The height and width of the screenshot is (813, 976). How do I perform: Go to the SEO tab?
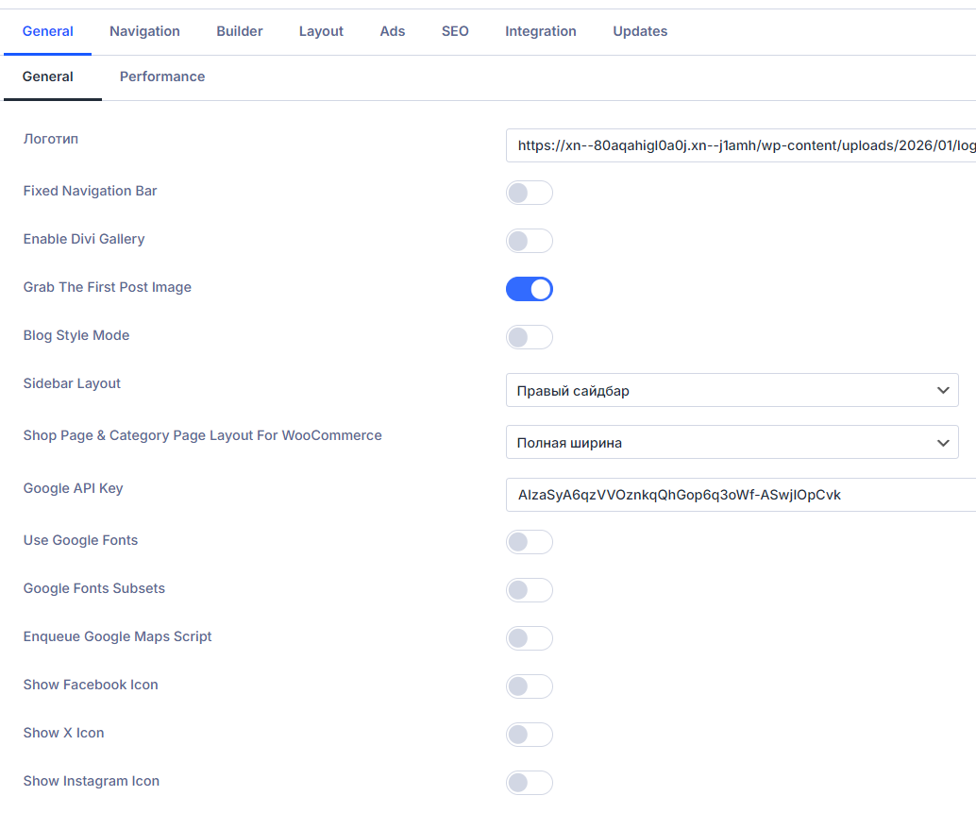pos(455,31)
